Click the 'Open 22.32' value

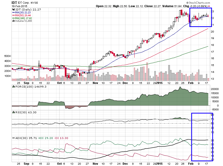tap(104, 6)
